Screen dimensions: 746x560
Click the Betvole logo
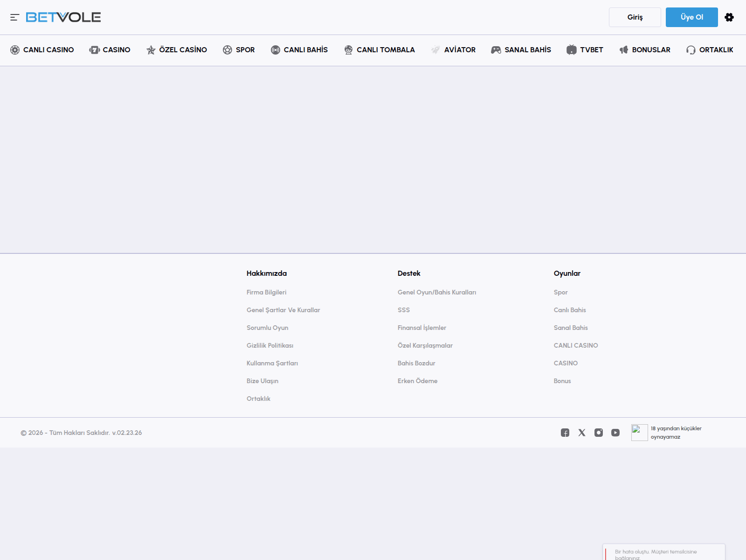pos(63,17)
